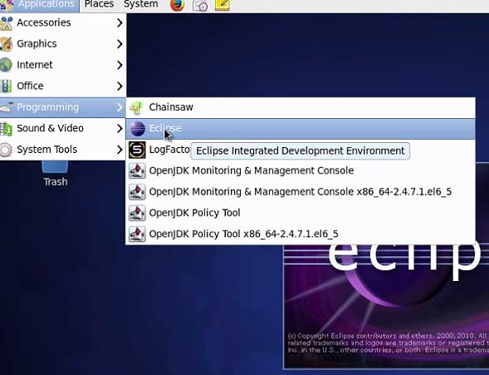The height and width of the screenshot is (375, 489).
Task: Click the Internet globe icon
Action: 6,65
